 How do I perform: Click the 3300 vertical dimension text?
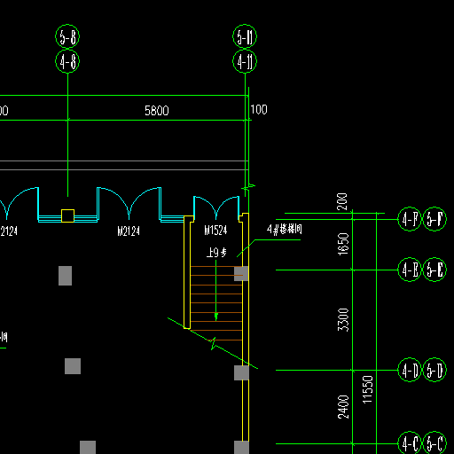pyautogui.click(x=343, y=320)
